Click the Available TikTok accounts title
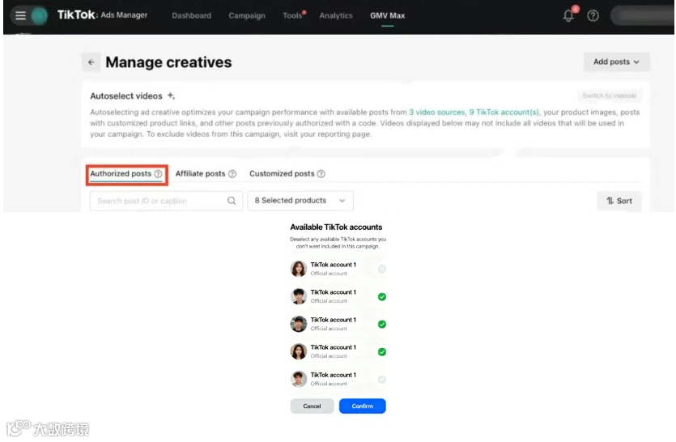Viewport: 676px width, 442px height. coord(336,227)
